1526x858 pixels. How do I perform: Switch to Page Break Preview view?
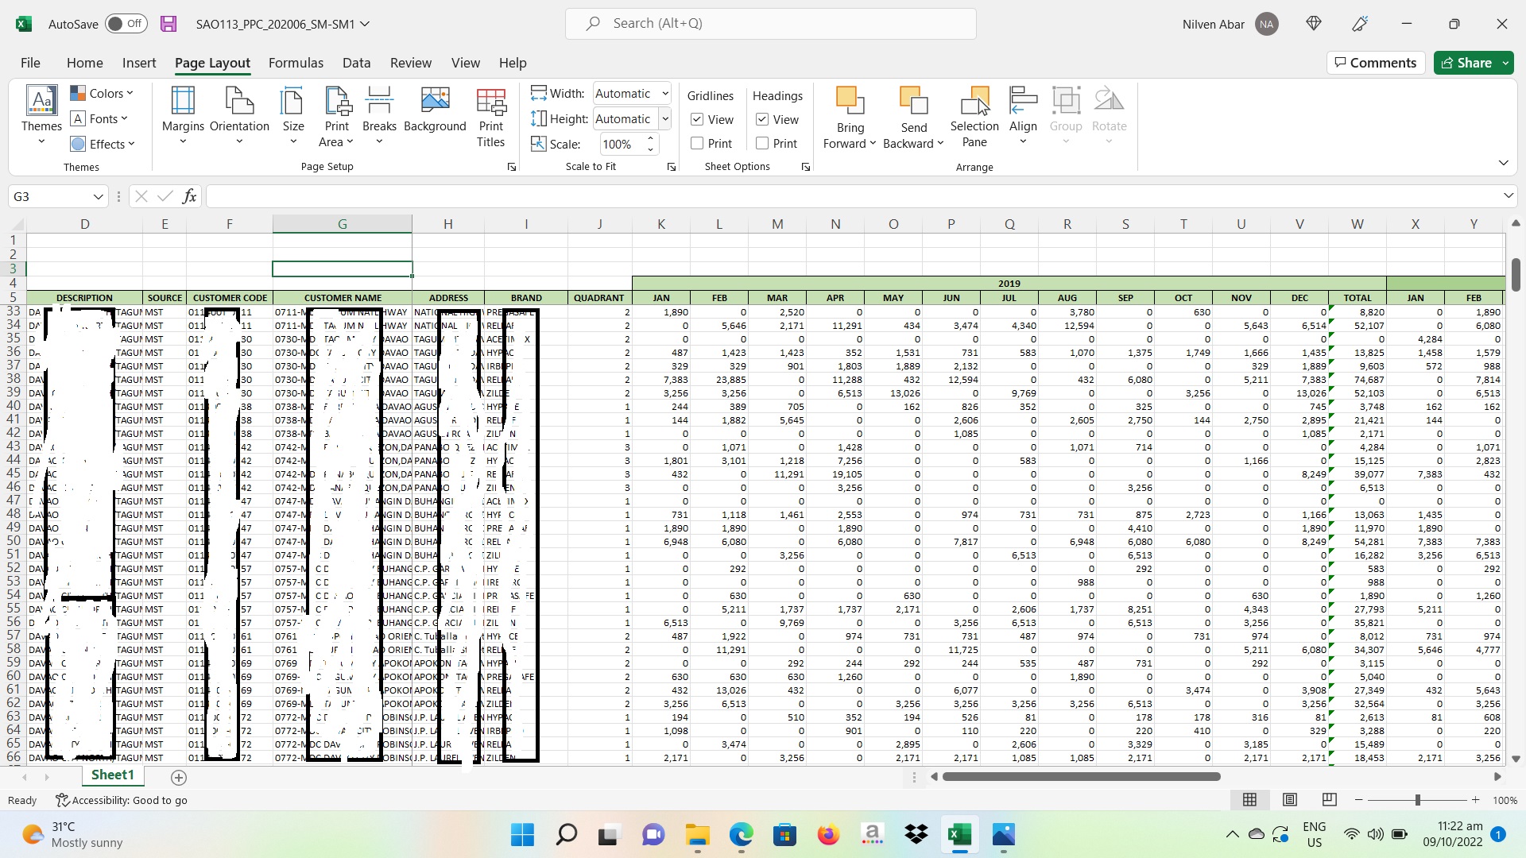point(1329,800)
